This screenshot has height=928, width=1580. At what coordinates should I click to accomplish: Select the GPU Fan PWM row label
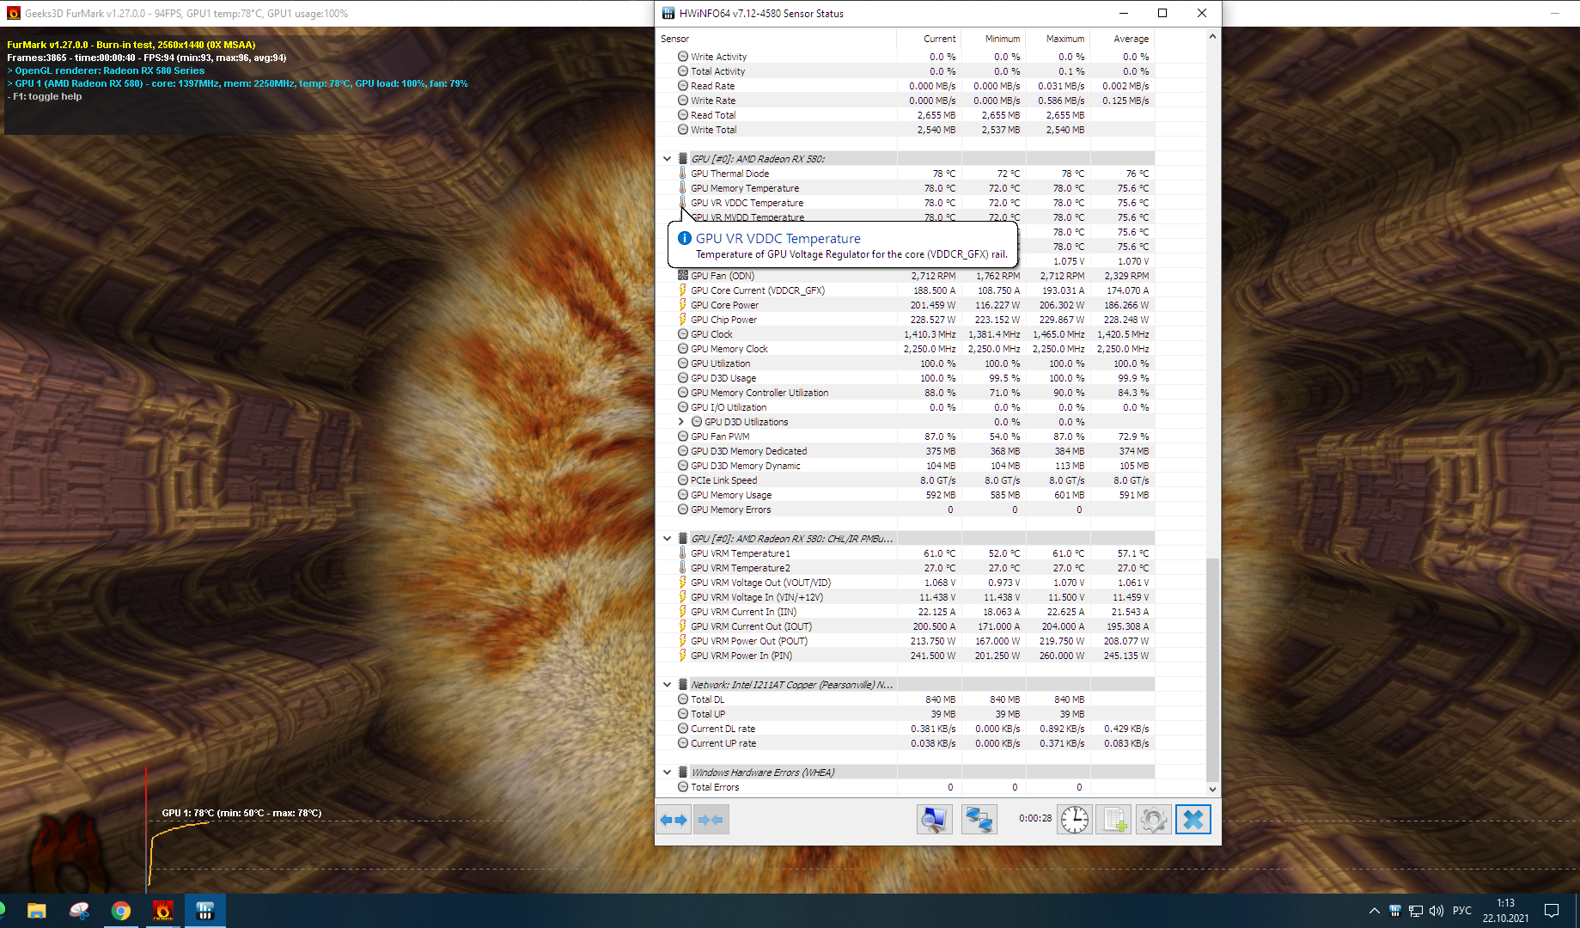pyautogui.click(x=720, y=437)
